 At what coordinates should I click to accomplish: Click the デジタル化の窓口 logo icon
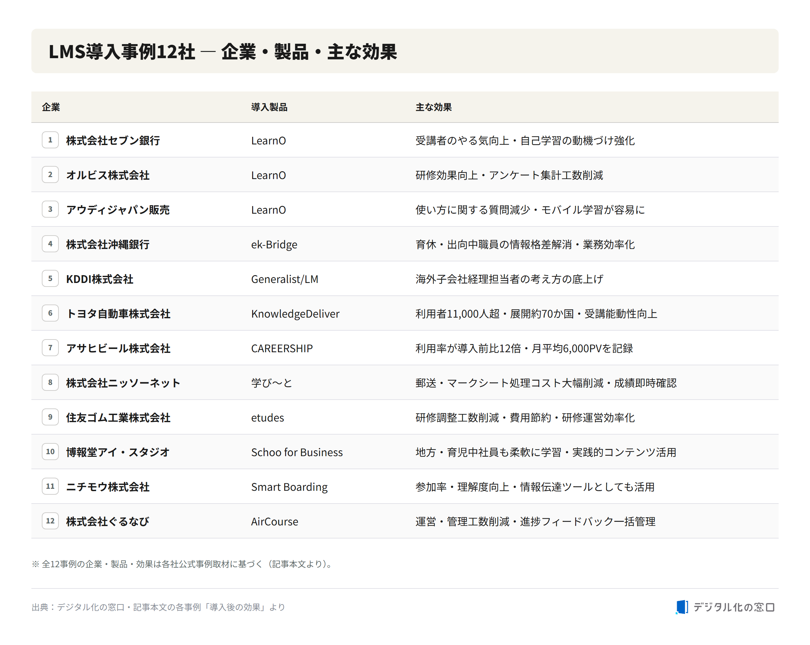(x=682, y=607)
